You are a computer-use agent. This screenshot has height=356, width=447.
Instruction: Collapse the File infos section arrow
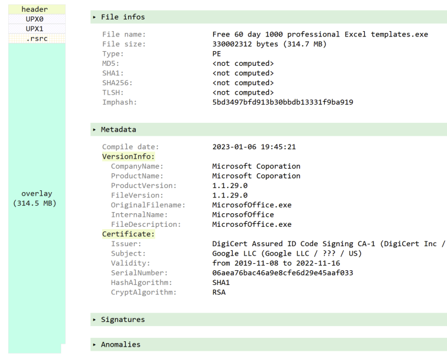(x=95, y=18)
